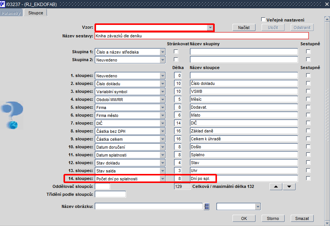Open the 8. sloupec Částka bez DPH dropdown

click(162, 131)
